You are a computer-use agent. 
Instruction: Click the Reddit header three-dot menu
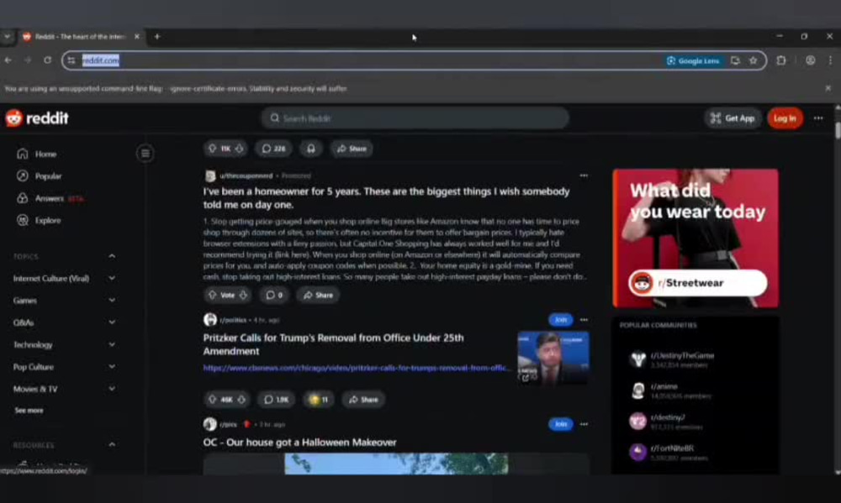(x=818, y=118)
